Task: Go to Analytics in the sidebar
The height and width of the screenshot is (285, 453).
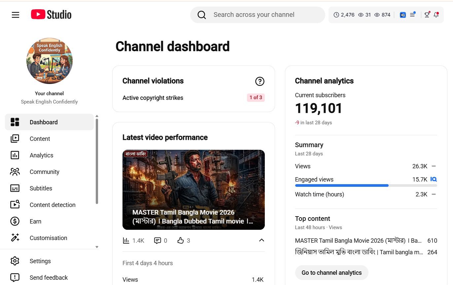Action: click(50, 155)
